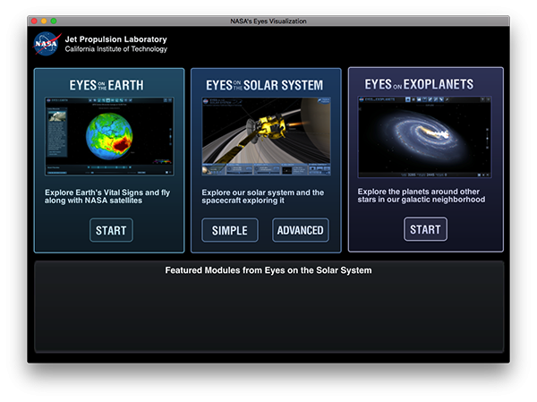The height and width of the screenshot is (402, 537).
Task: Click California Institute of Technology text
Action: click(116, 49)
